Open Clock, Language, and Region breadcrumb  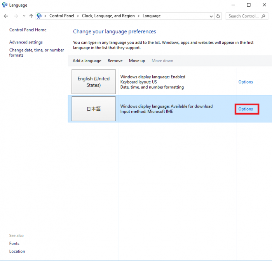108,16
